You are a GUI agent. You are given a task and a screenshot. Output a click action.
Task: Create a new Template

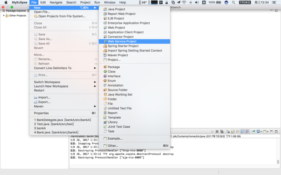coord(134,118)
